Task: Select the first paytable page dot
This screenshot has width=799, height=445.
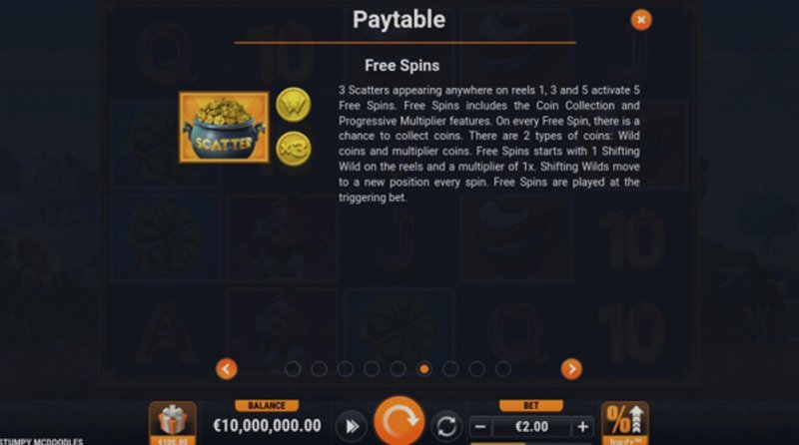Action: [x=293, y=368]
